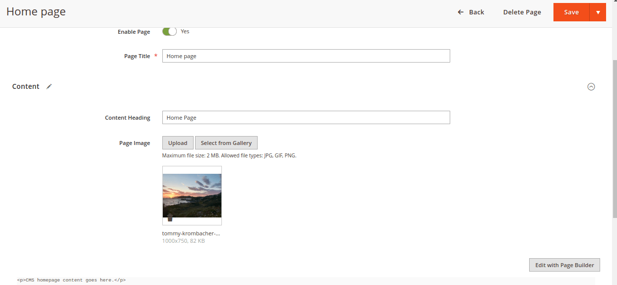Click the pencil icon next to Content
This screenshot has width=617, height=285.
point(49,86)
